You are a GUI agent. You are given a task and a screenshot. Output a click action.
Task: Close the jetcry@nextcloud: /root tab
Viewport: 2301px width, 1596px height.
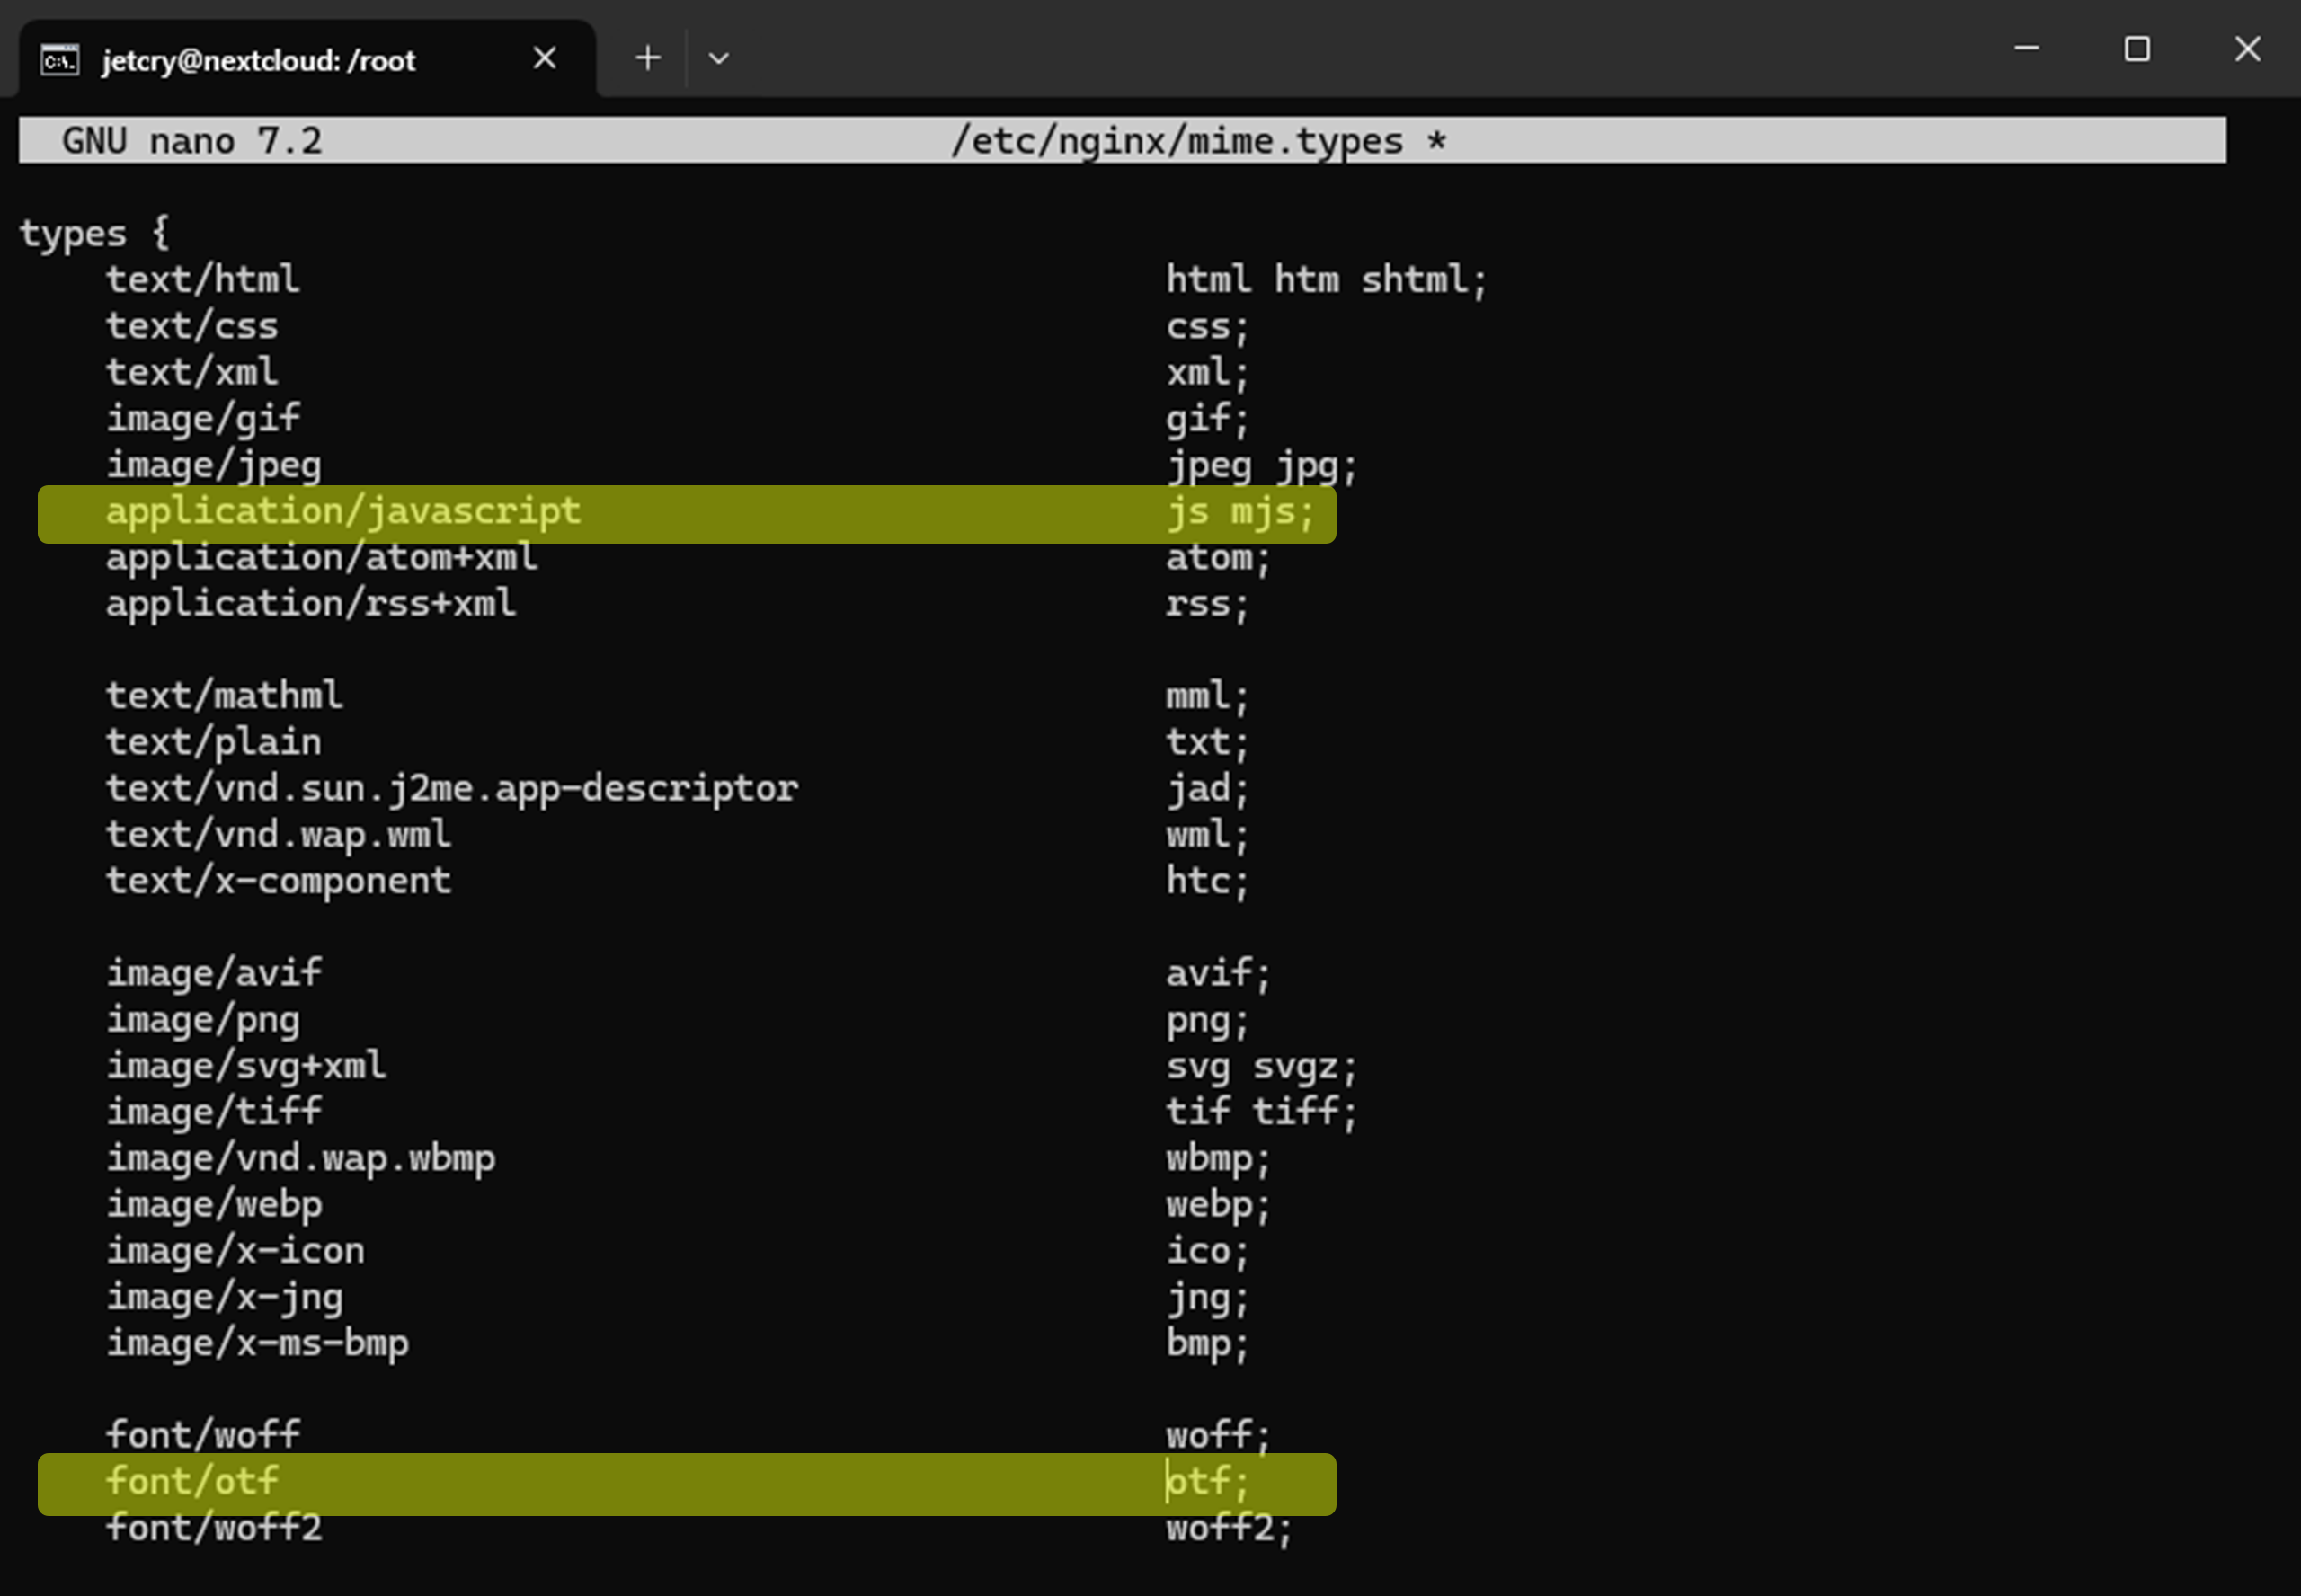tap(544, 58)
